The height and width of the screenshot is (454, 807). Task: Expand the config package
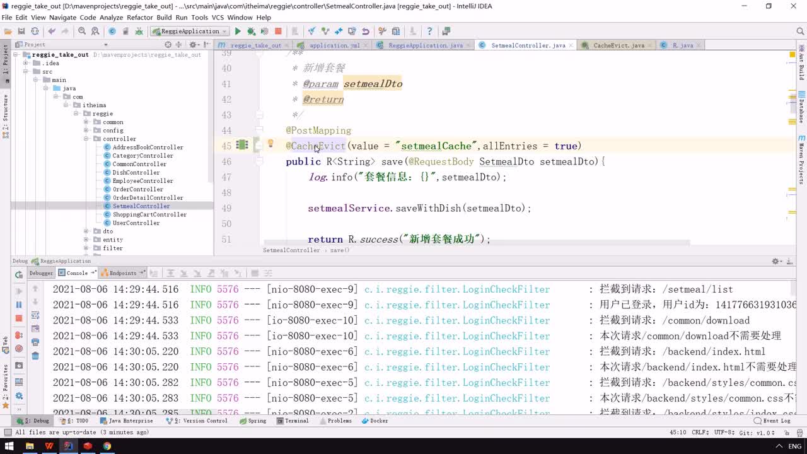[86, 131]
